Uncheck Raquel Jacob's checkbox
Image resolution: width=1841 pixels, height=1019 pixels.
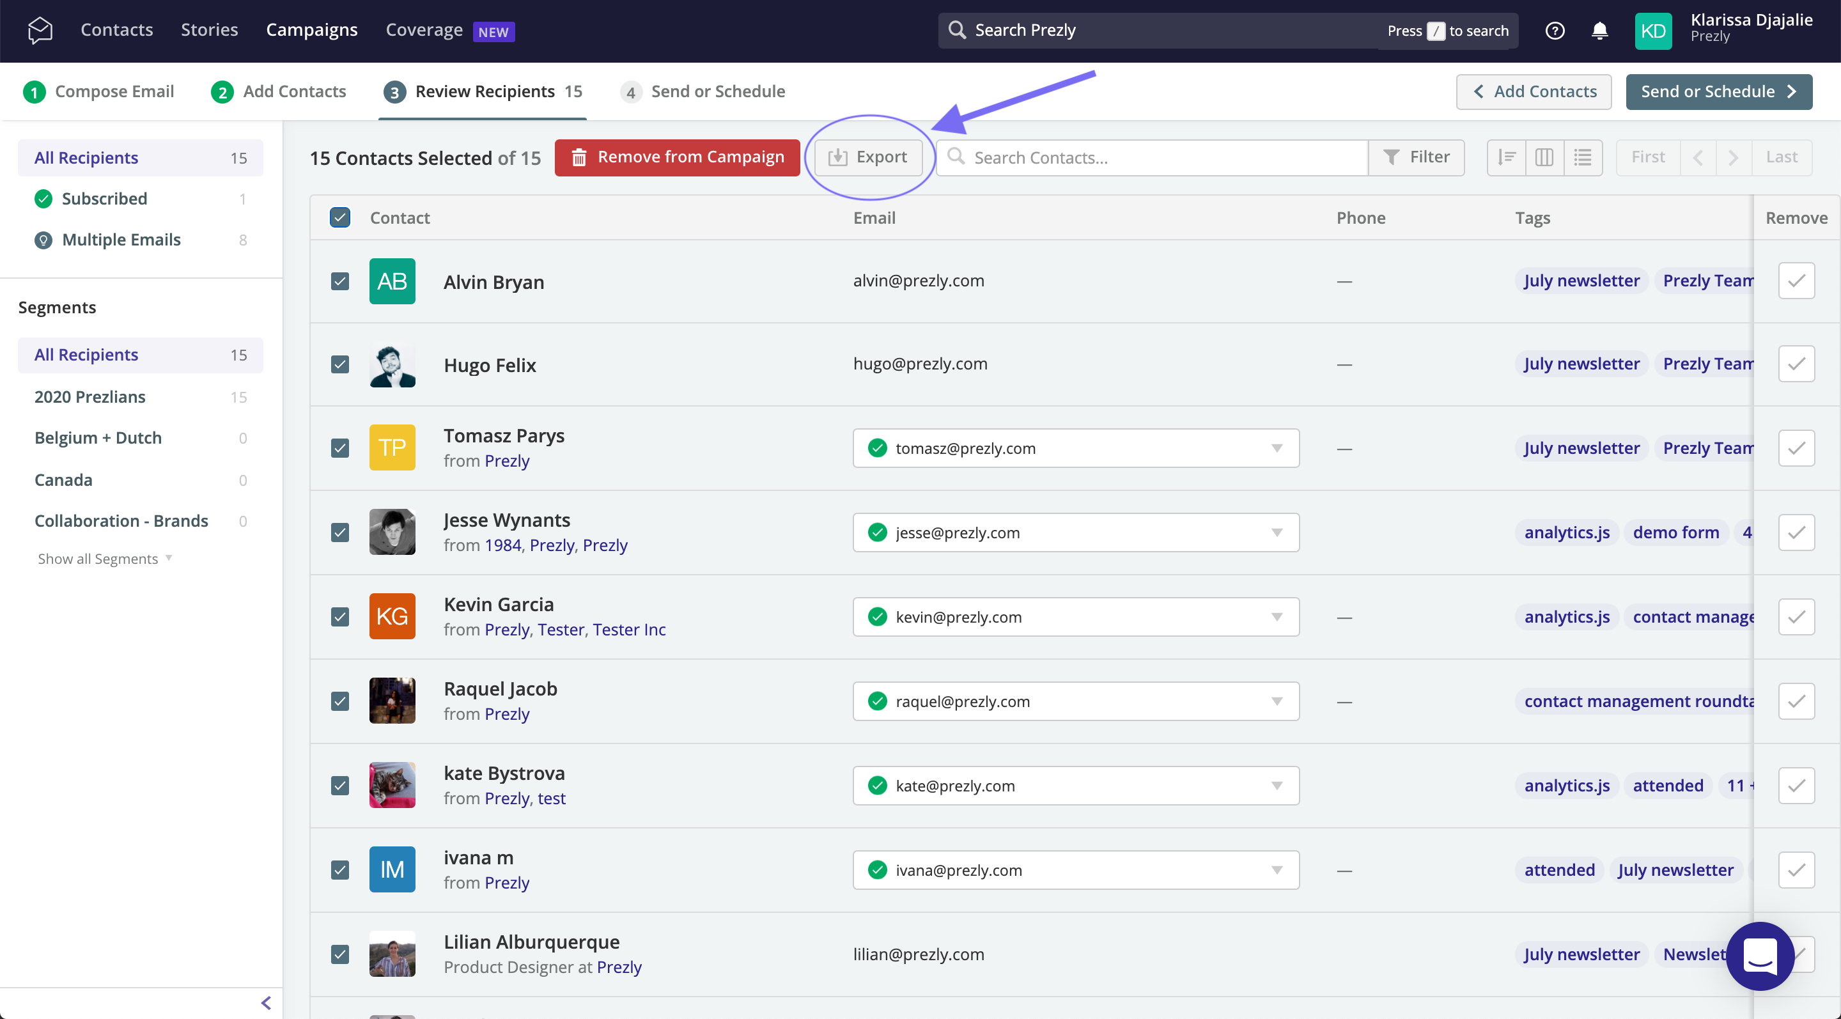[340, 701]
